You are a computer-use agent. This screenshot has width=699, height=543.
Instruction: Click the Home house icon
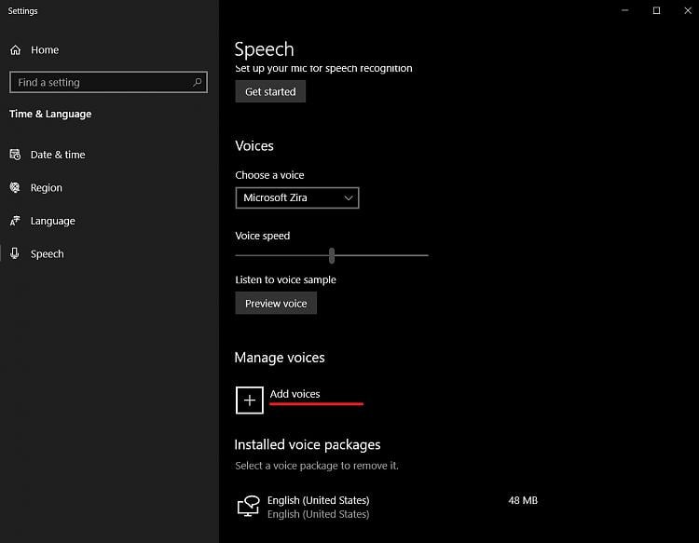(x=15, y=50)
